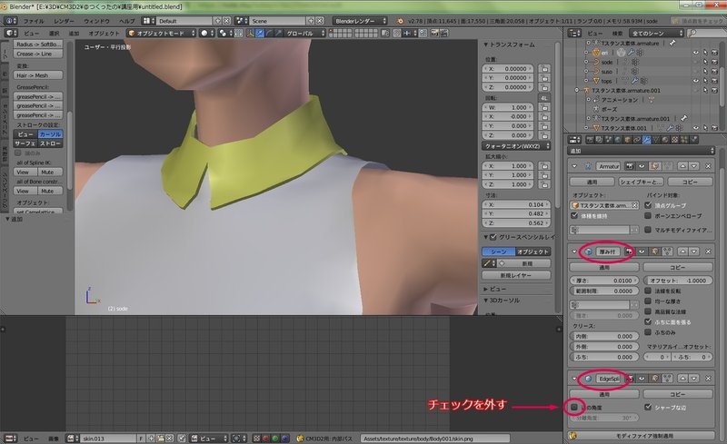Open the オブジェクトモード mode selector
This screenshot has width=727, height=444.
[162, 34]
